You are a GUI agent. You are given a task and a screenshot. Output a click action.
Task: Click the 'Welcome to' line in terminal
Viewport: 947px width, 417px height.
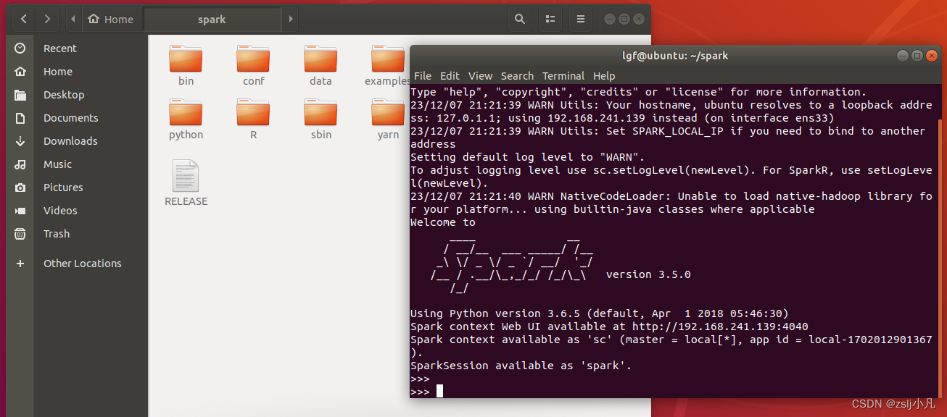pos(443,222)
